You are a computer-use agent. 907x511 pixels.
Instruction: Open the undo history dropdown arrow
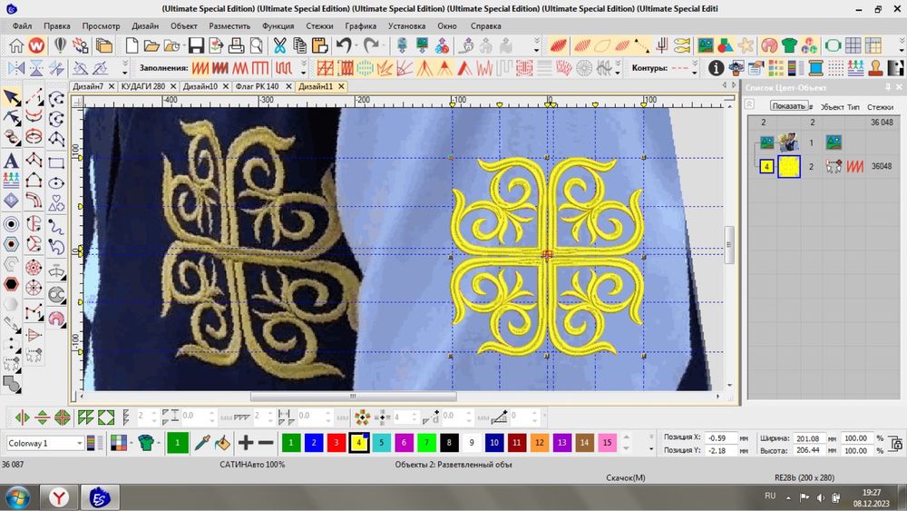(x=356, y=46)
